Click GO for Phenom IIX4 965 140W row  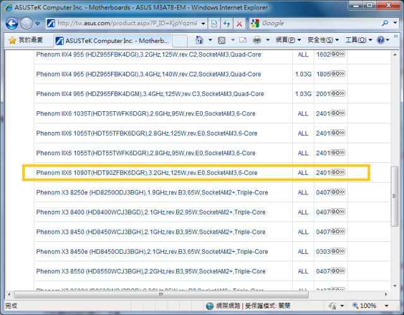(x=338, y=74)
